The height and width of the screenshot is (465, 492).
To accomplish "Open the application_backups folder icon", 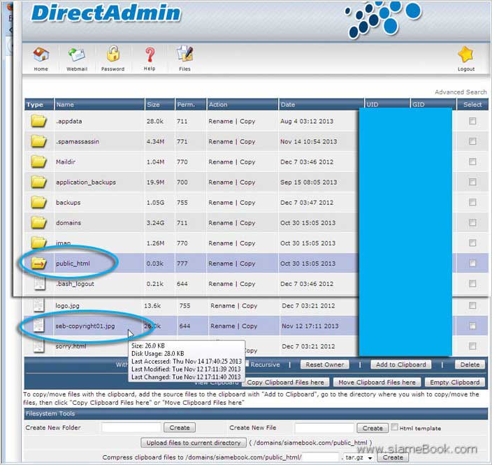I will [38, 182].
